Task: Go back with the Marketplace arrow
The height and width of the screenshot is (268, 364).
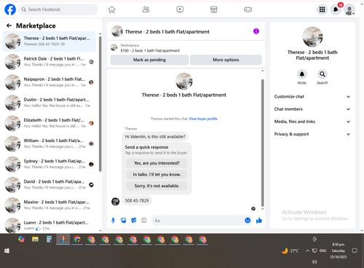Action: (9, 25)
